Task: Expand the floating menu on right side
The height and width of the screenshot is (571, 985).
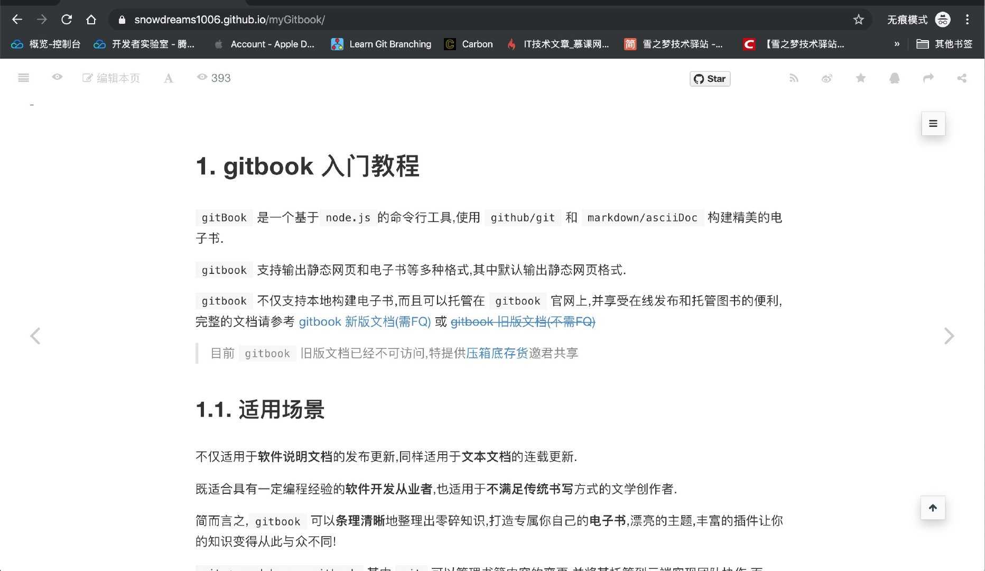Action: click(933, 124)
